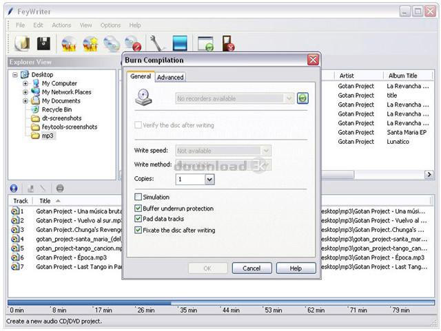
Task: Open the Edit menu
Action: [x=39, y=25]
